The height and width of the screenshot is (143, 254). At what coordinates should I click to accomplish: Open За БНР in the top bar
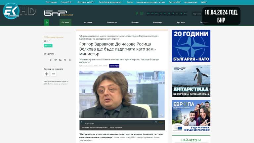coord(204,2)
